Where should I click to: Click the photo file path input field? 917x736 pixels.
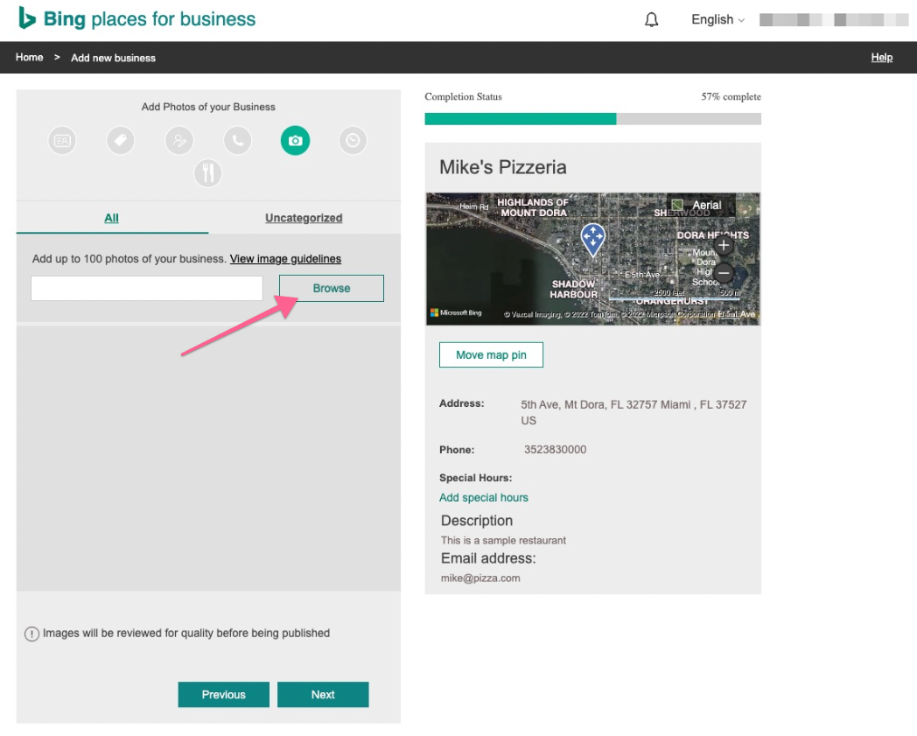pos(147,288)
